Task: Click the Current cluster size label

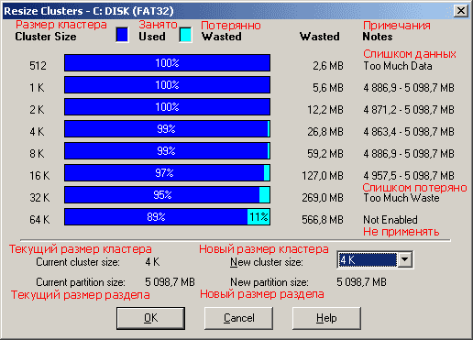Action: pyautogui.click(x=78, y=262)
